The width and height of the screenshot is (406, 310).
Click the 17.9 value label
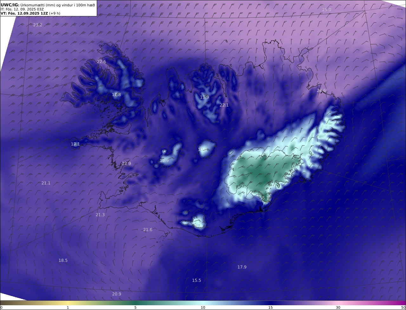click(x=242, y=267)
